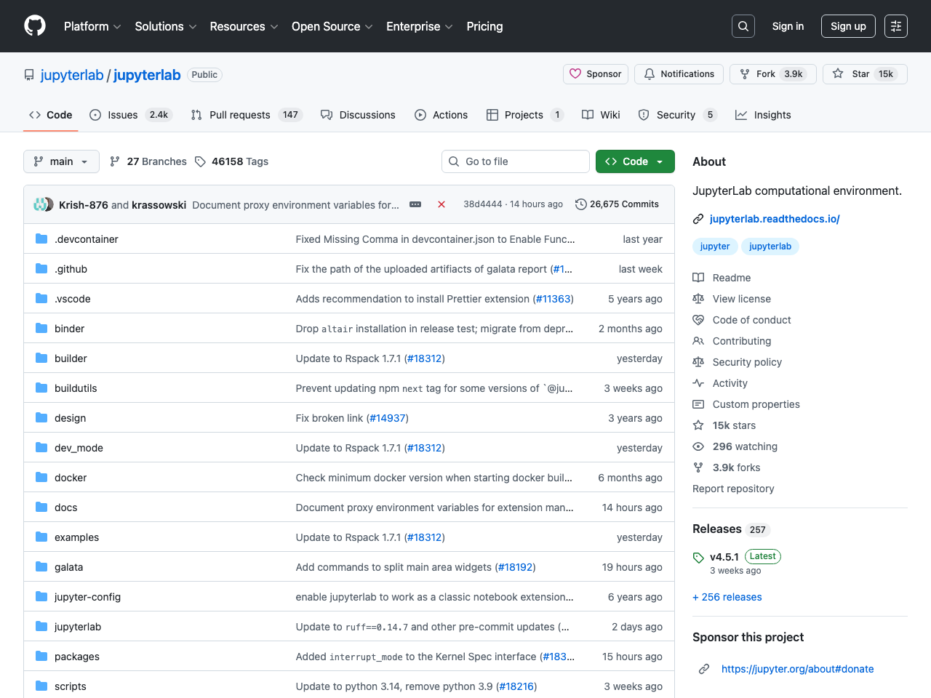Open the + 256 releases link

(727, 597)
